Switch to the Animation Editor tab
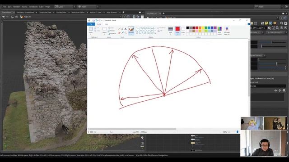Viewport: 289px width, 162px height. point(78,12)
